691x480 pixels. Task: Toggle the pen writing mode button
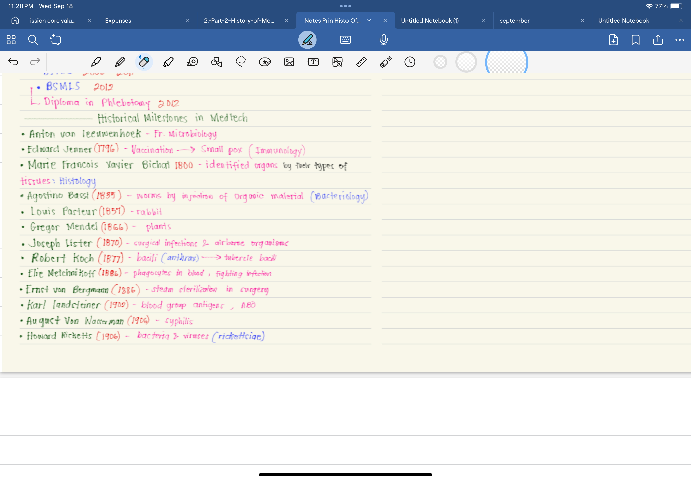307,40
